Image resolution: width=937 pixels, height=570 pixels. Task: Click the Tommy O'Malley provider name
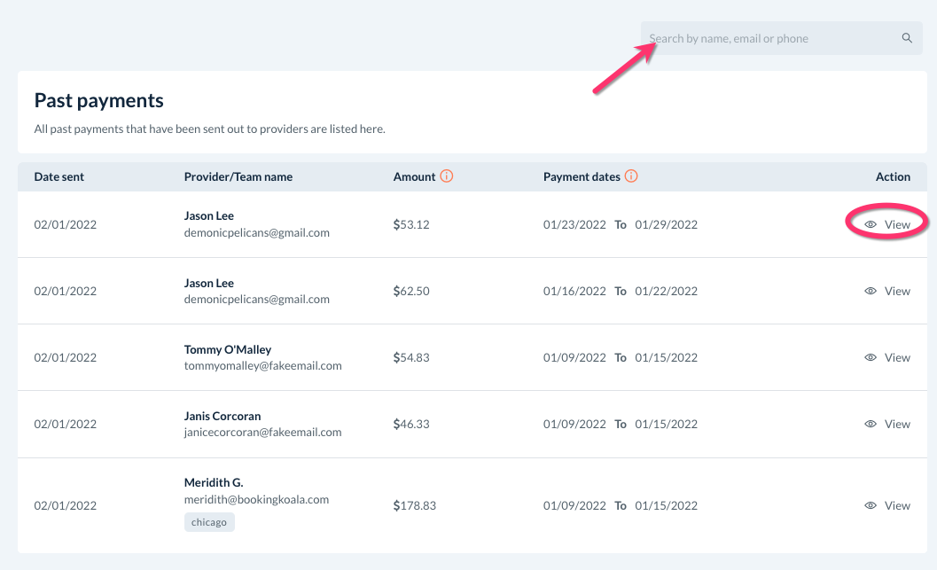(x=228, y=349)
